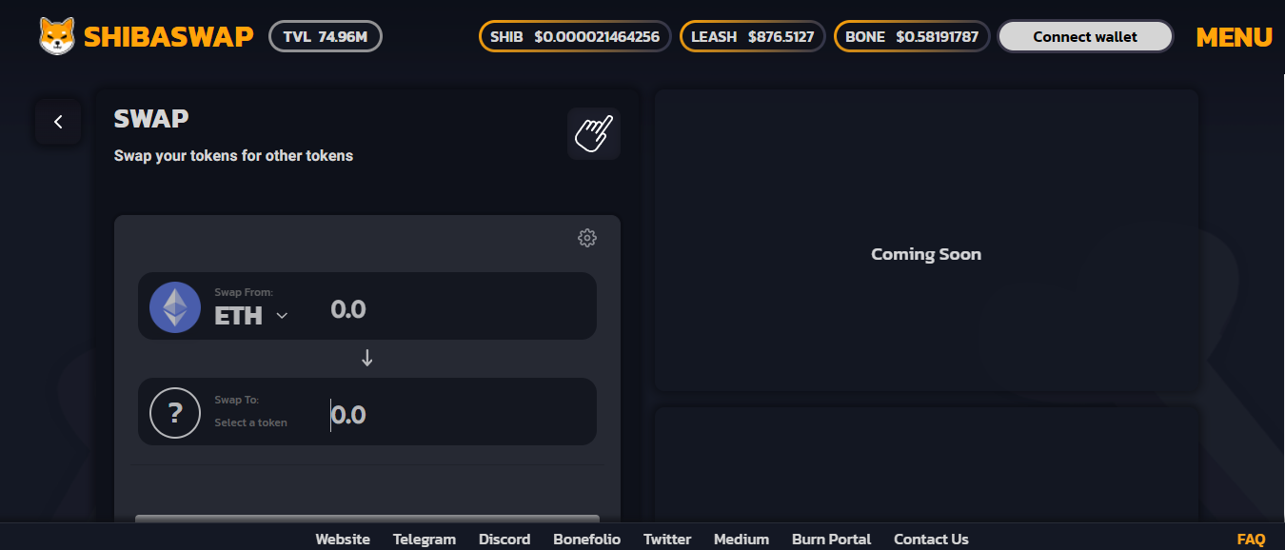Viewport: 1285px width, 550px height.
Task: Open the Medium footer link
Action: tap(741, 540)
